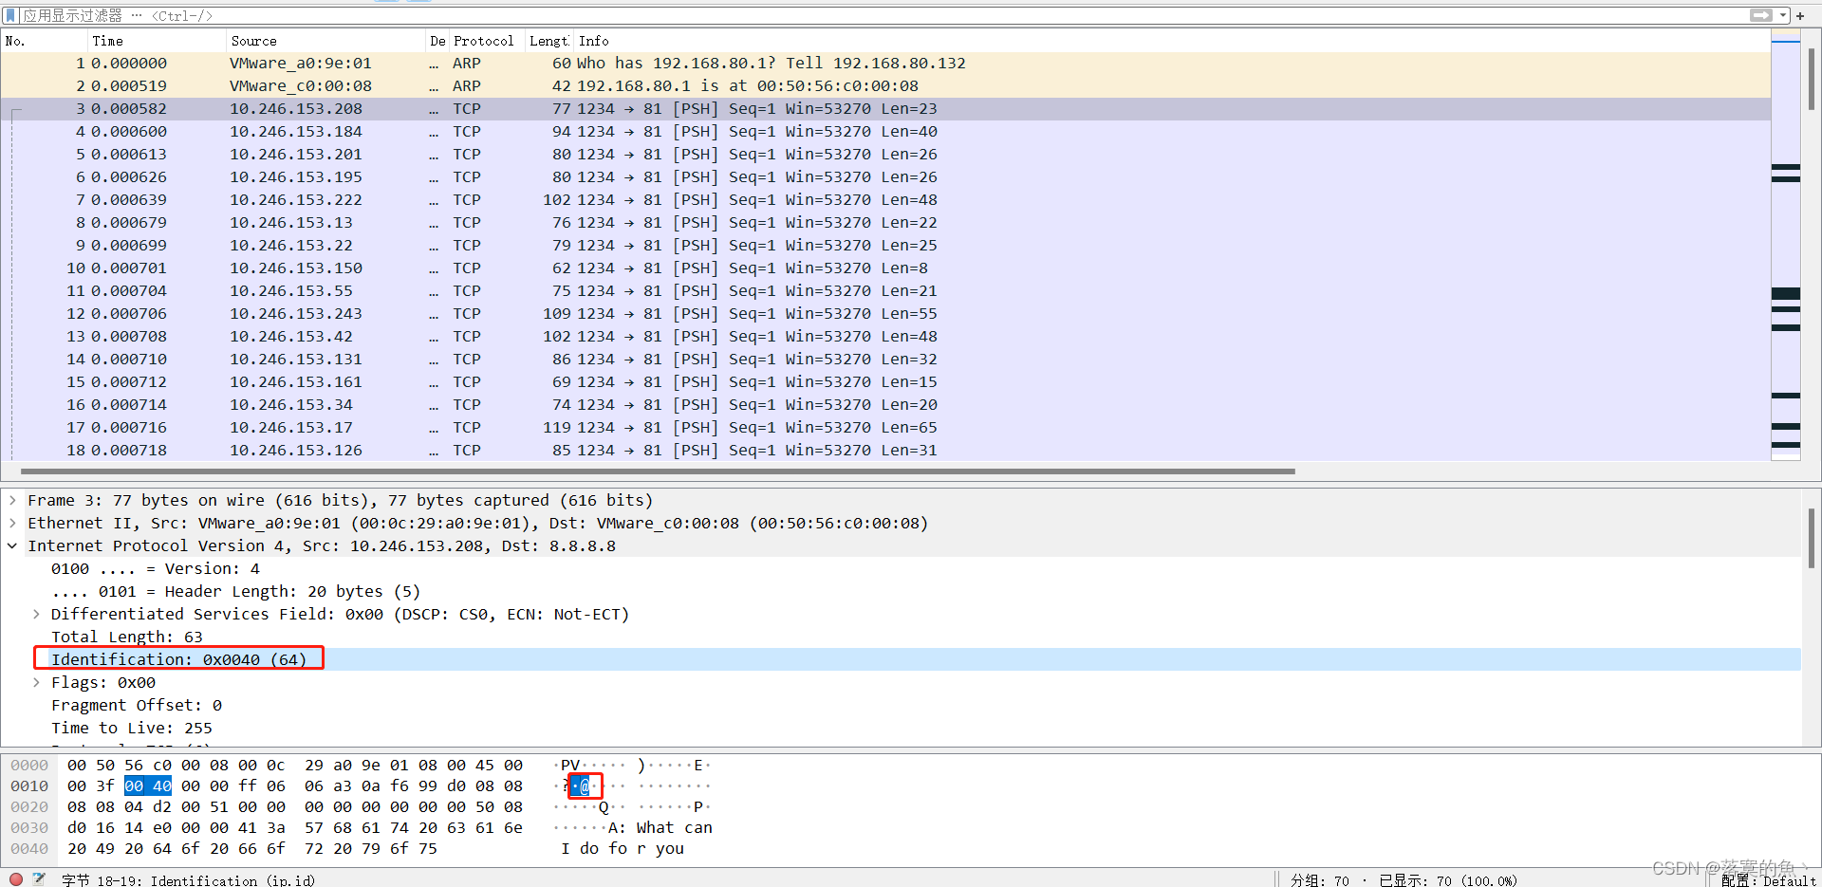Select packet 9 from 10.246.153.22

coord(885,246)
